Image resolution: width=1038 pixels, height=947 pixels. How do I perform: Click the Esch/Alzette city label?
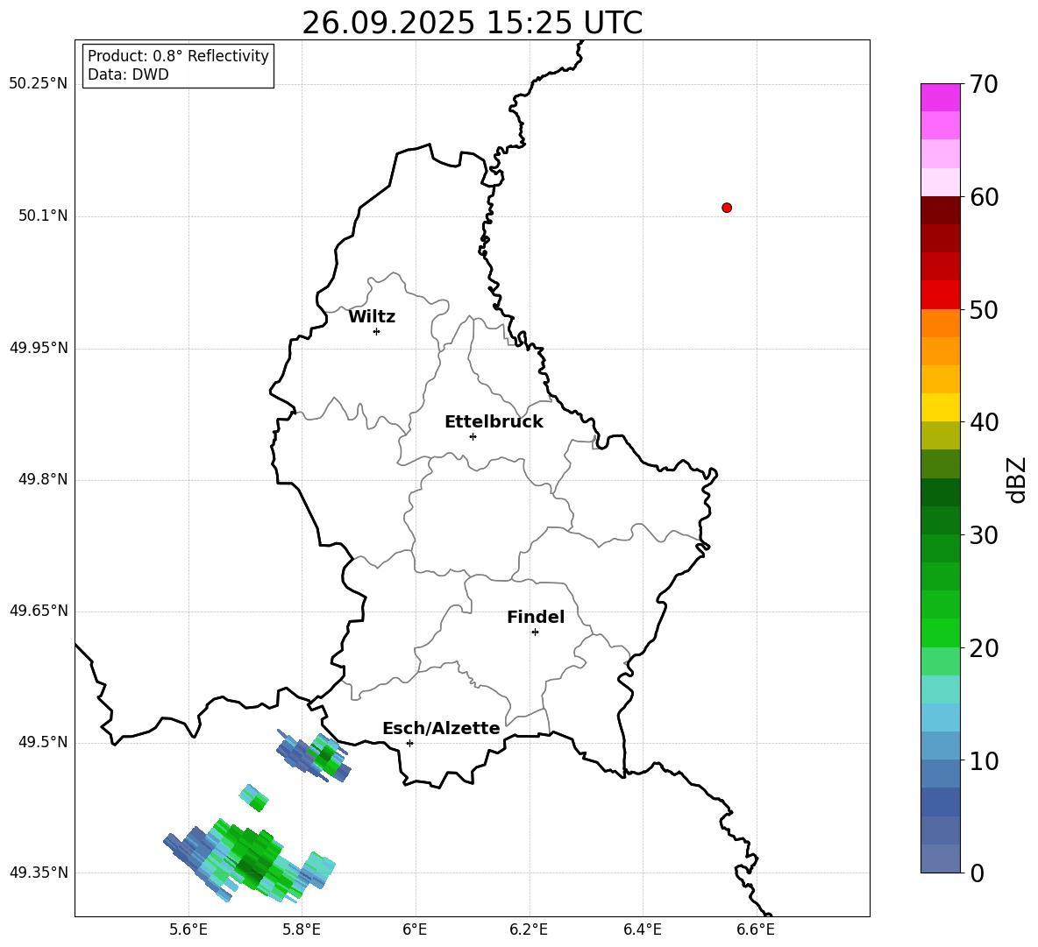pos(441,728)
